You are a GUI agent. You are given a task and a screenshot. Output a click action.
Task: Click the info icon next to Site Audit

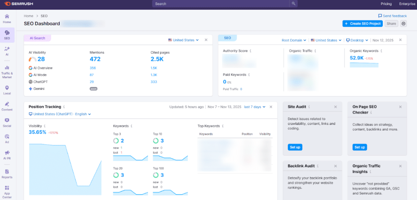pos(309,107)
